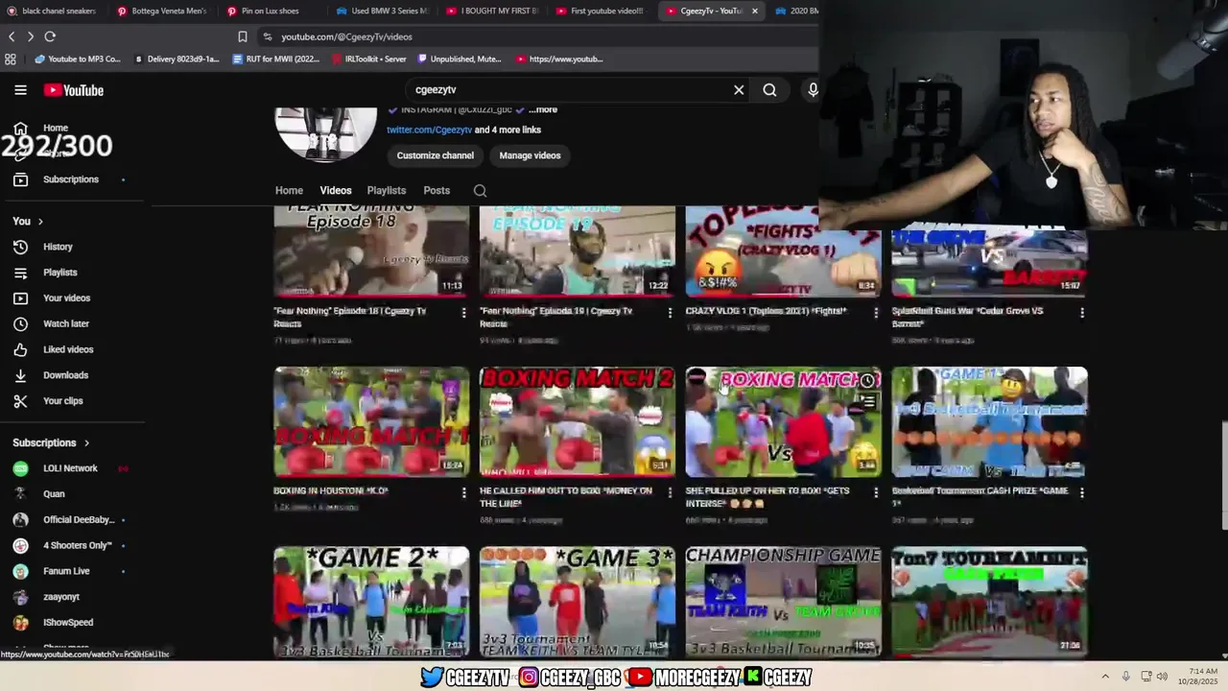Open options for HE CALLED HIM OUT video
The image size is (1228, 691).
click(x=670, y=492)
